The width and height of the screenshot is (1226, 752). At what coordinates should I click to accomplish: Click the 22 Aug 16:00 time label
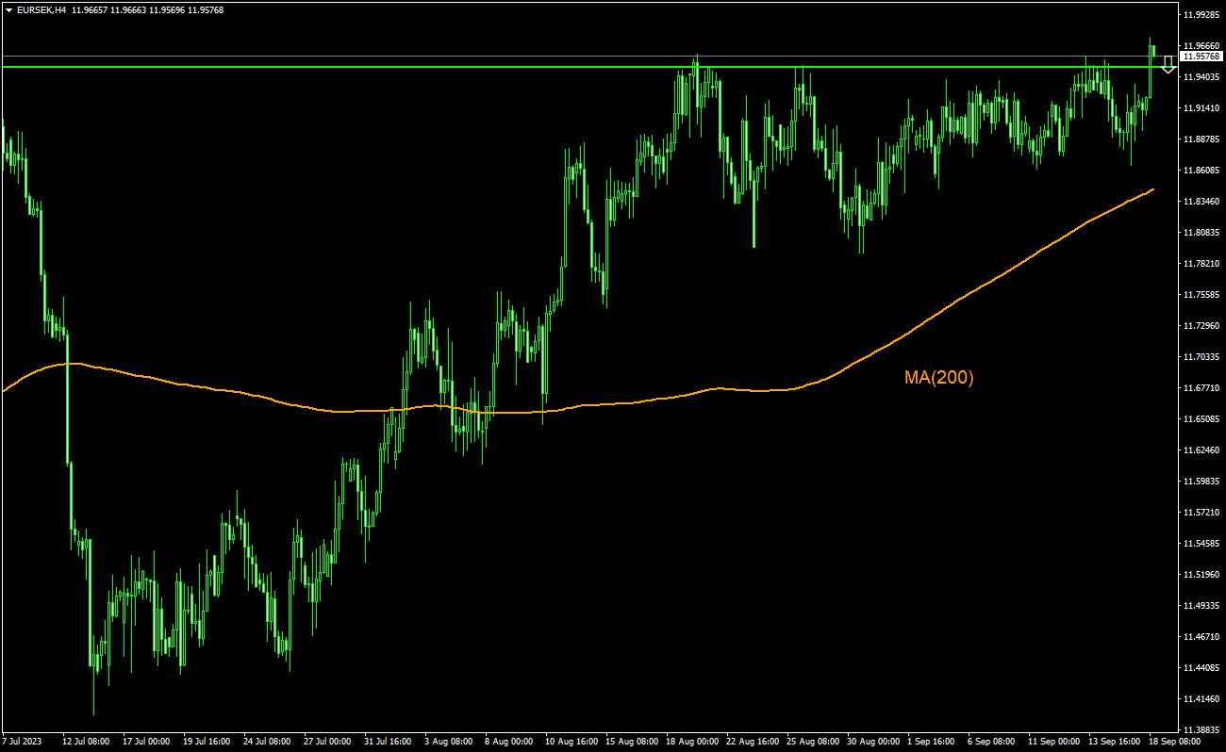[x=752, y=742]
